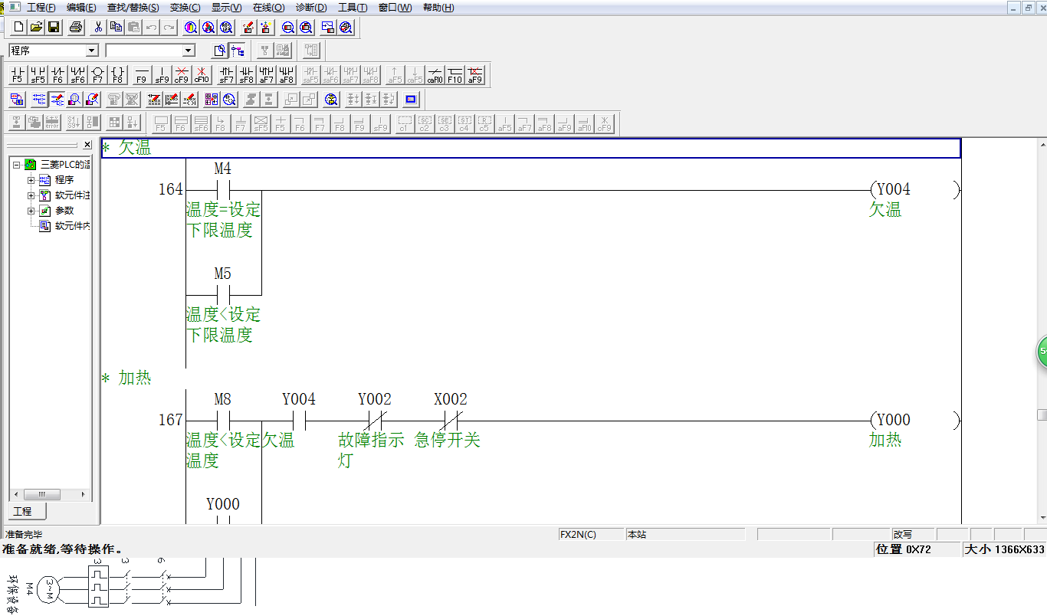Open the 工程(F) menu
Viewport: 1047px width, 616px height.
tap(41, 8)
